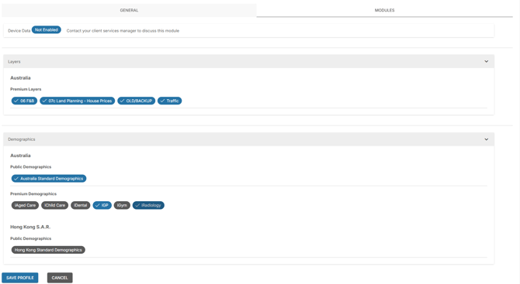Image resolution: width=520 pixels, height=284 pixels.
Task: Enable Hong Kong Standard Demographics chip
Action: point(48,250)
